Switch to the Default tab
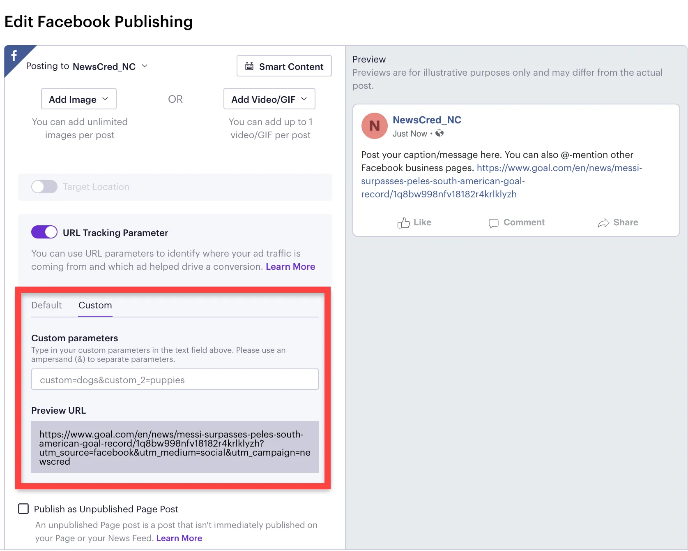This screenshot has height=551, width=688. 46,305
